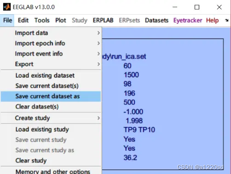Expand the Import data submenu
The width and height of the screenshot is (231, 174).
click(x=51, y=33)
